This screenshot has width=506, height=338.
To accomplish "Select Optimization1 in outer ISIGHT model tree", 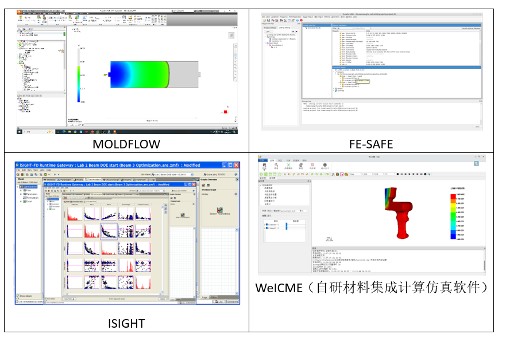I will pos(28,187).
